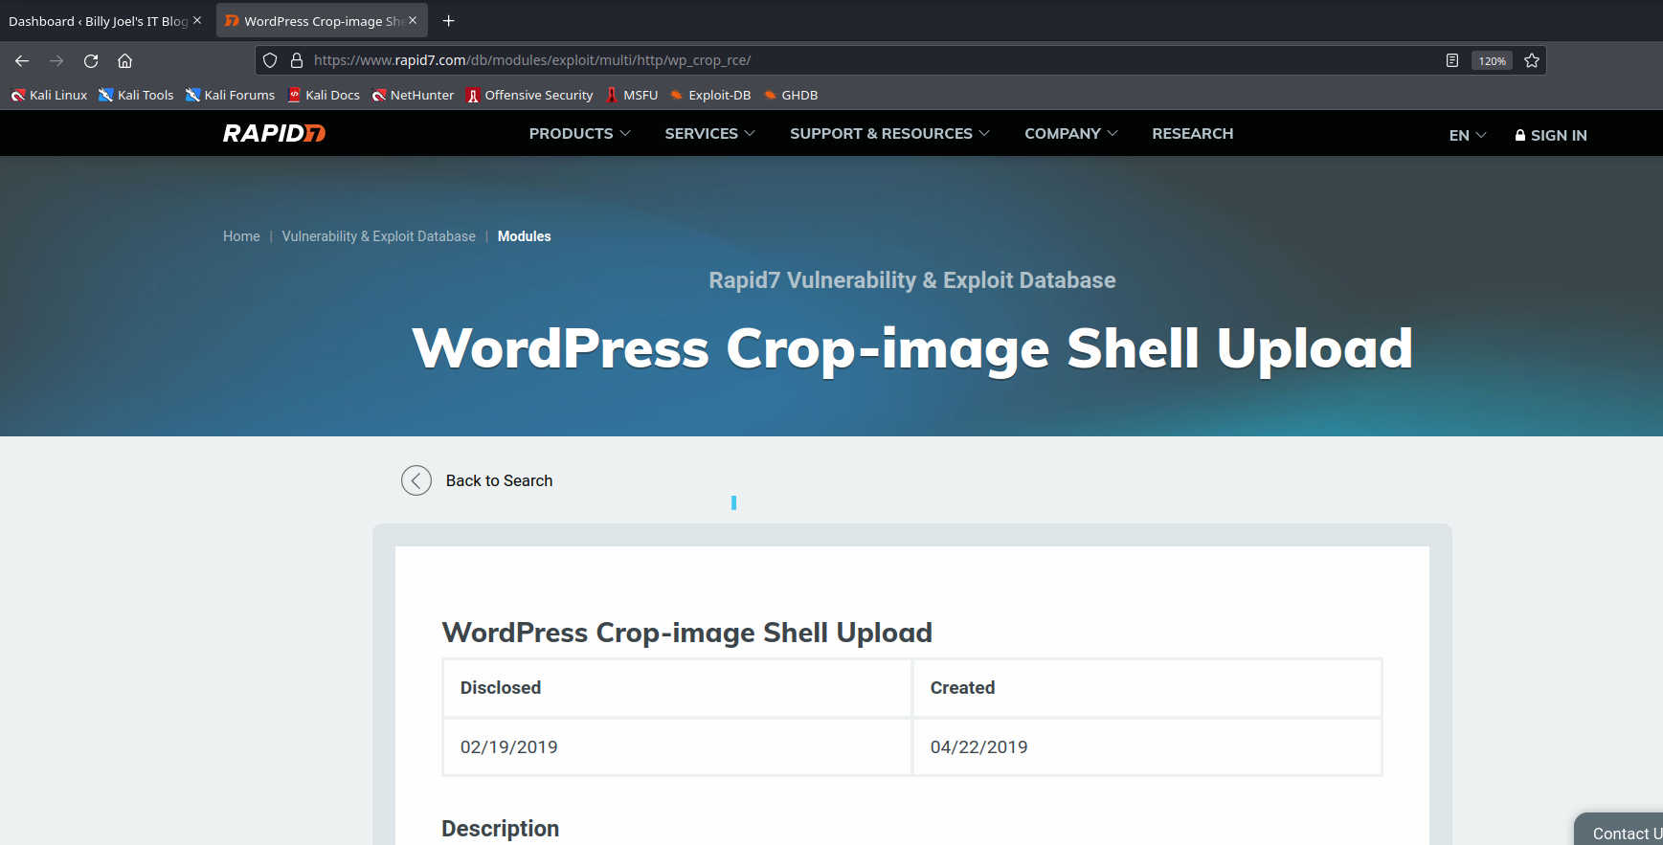
Task: Follow the Vulnerability & Exploit Database breadcrumb
Action: pos(378,236)
